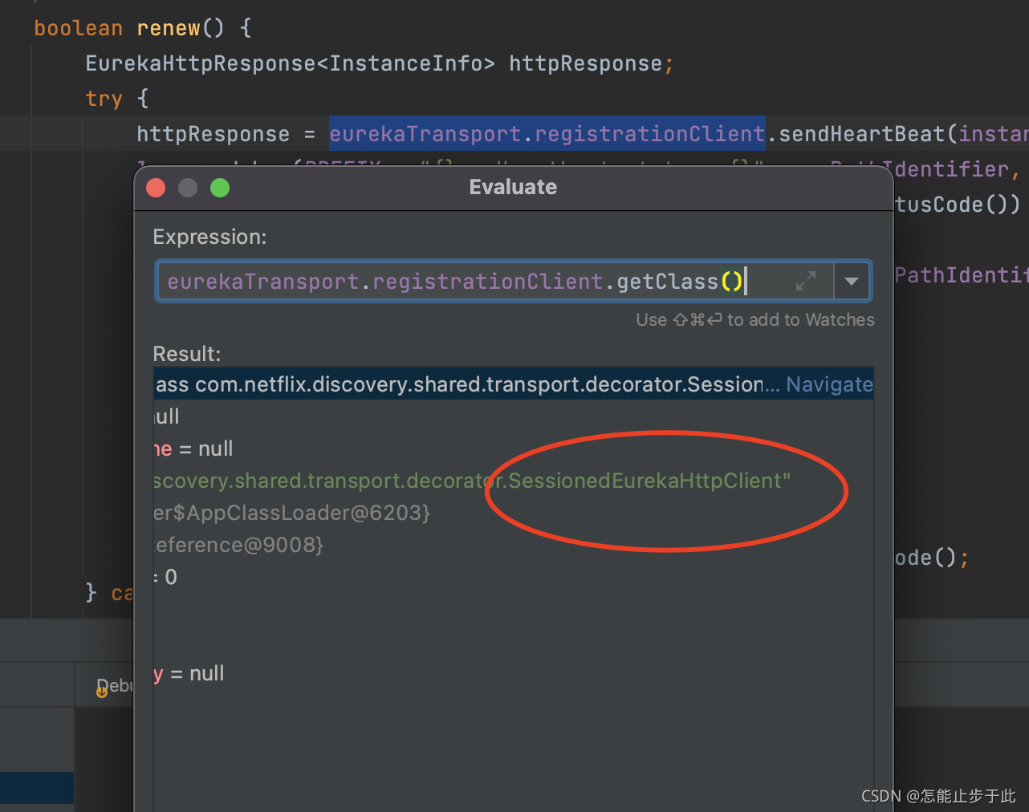Select the result row starting with com.netflix.discovery
The height and width of the screenshot is (812, 1029).
[x=514, y=384]
